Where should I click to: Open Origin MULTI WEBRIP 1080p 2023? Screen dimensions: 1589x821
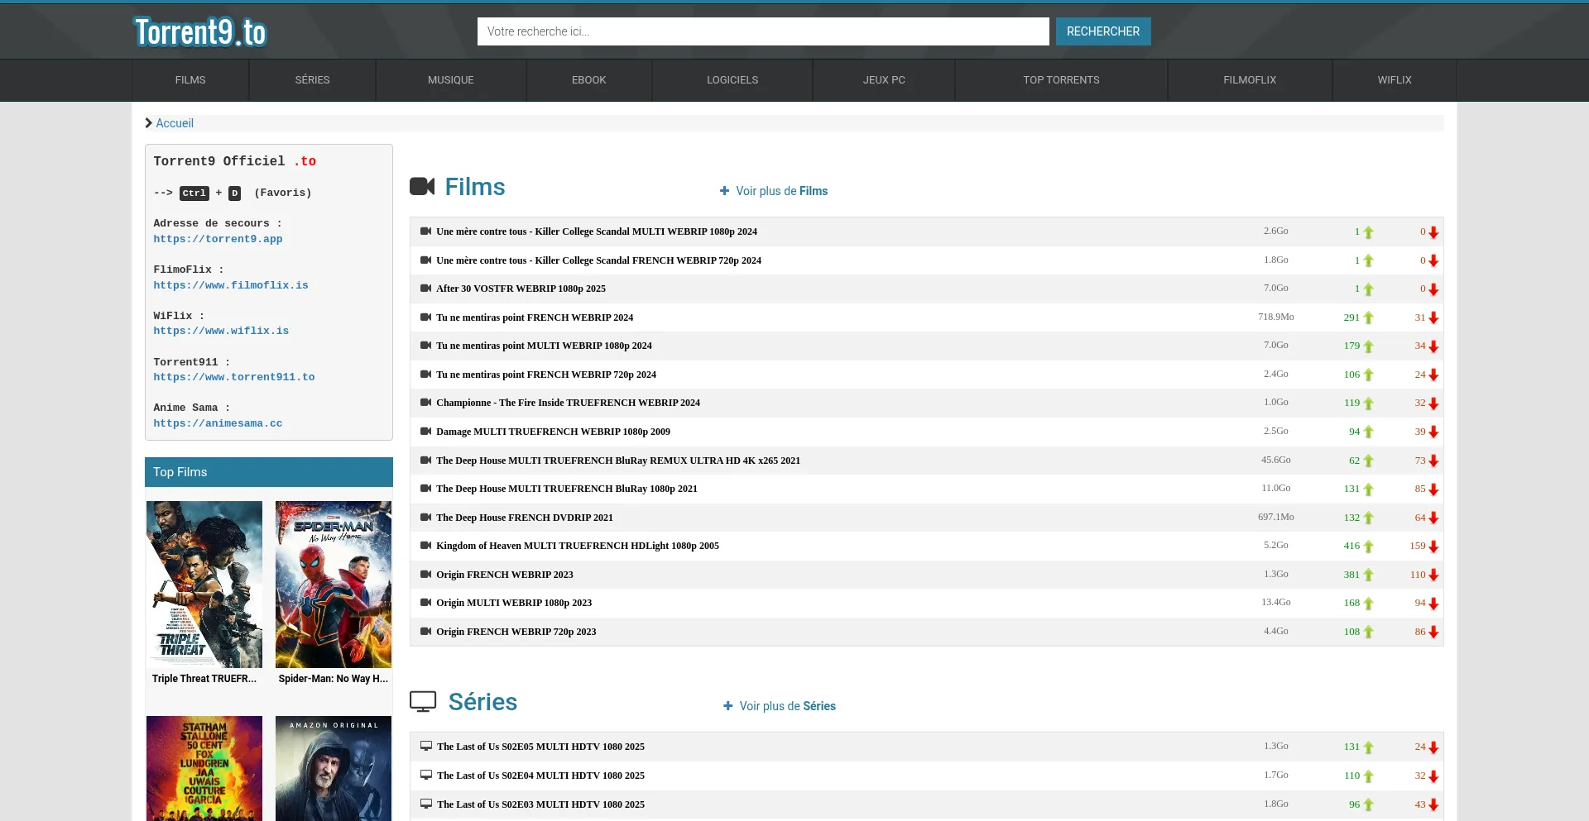(514, 603)
